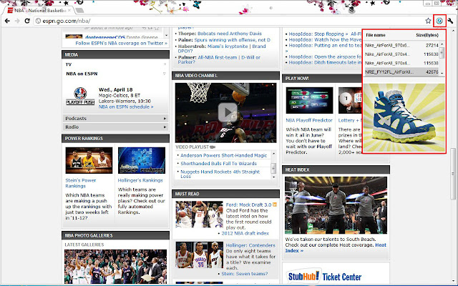Select the Nike_AirForAll_970x6... file row

tap(402, 46)
